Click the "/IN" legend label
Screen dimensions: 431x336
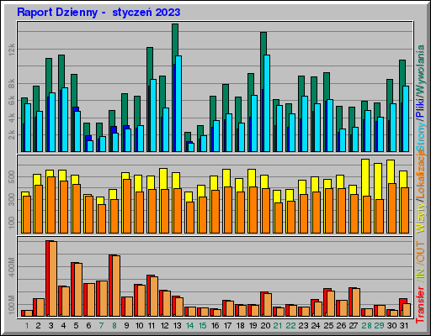(420, 275)
